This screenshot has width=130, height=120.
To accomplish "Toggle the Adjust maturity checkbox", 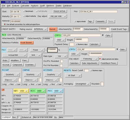I will tap(24, 16).
